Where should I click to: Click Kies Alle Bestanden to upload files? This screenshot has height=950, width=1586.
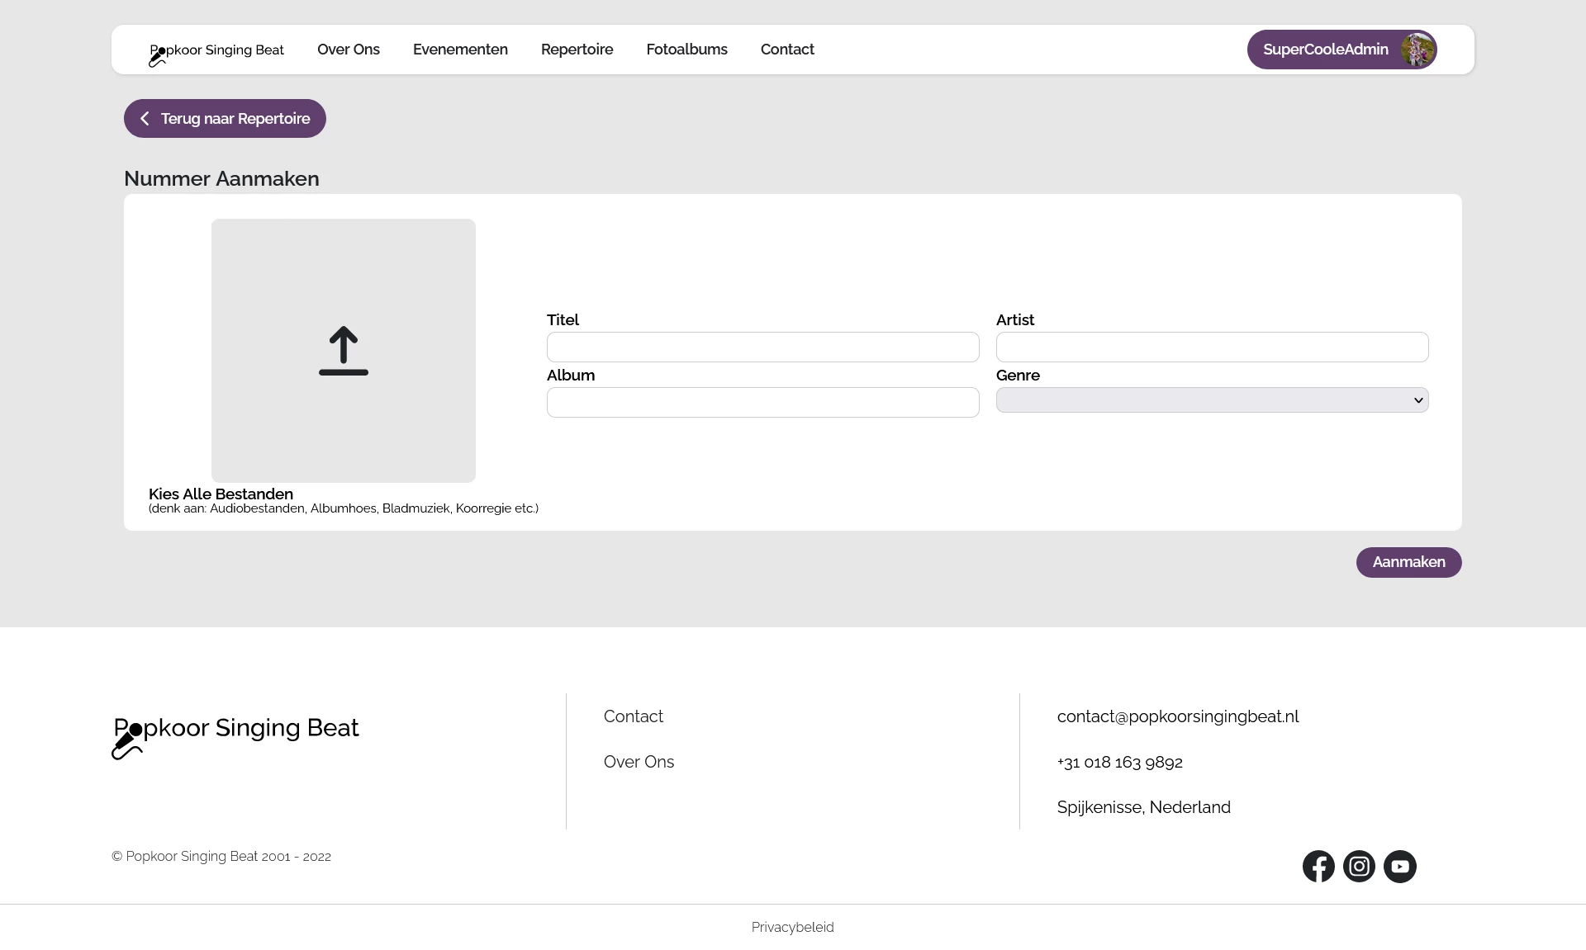pos(221,494)
